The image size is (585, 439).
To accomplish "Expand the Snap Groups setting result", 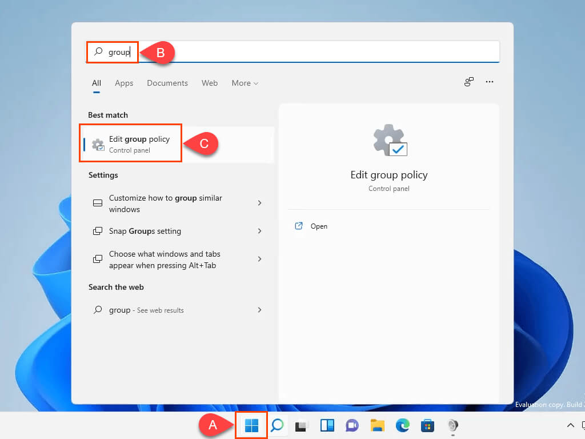I will point(177,231).
